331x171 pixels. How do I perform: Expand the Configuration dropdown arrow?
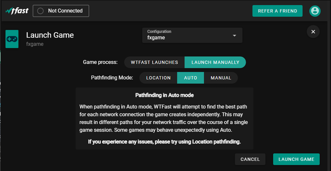tap(234, 36)
